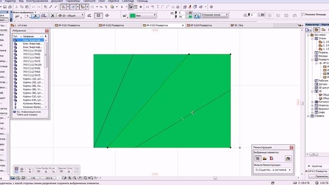Screen dimensions: 329x185
Task: Open the Фильтр Реконструкции dropdown
Action: [x=273, y=170]
